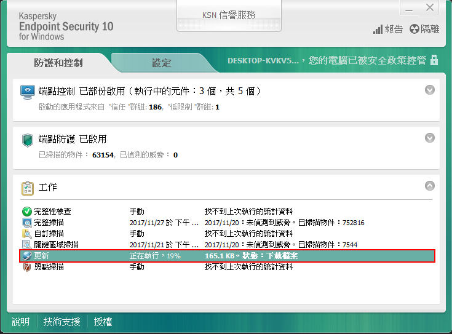
Task: Open the 授權 license link
Action: tap(103, 322)
